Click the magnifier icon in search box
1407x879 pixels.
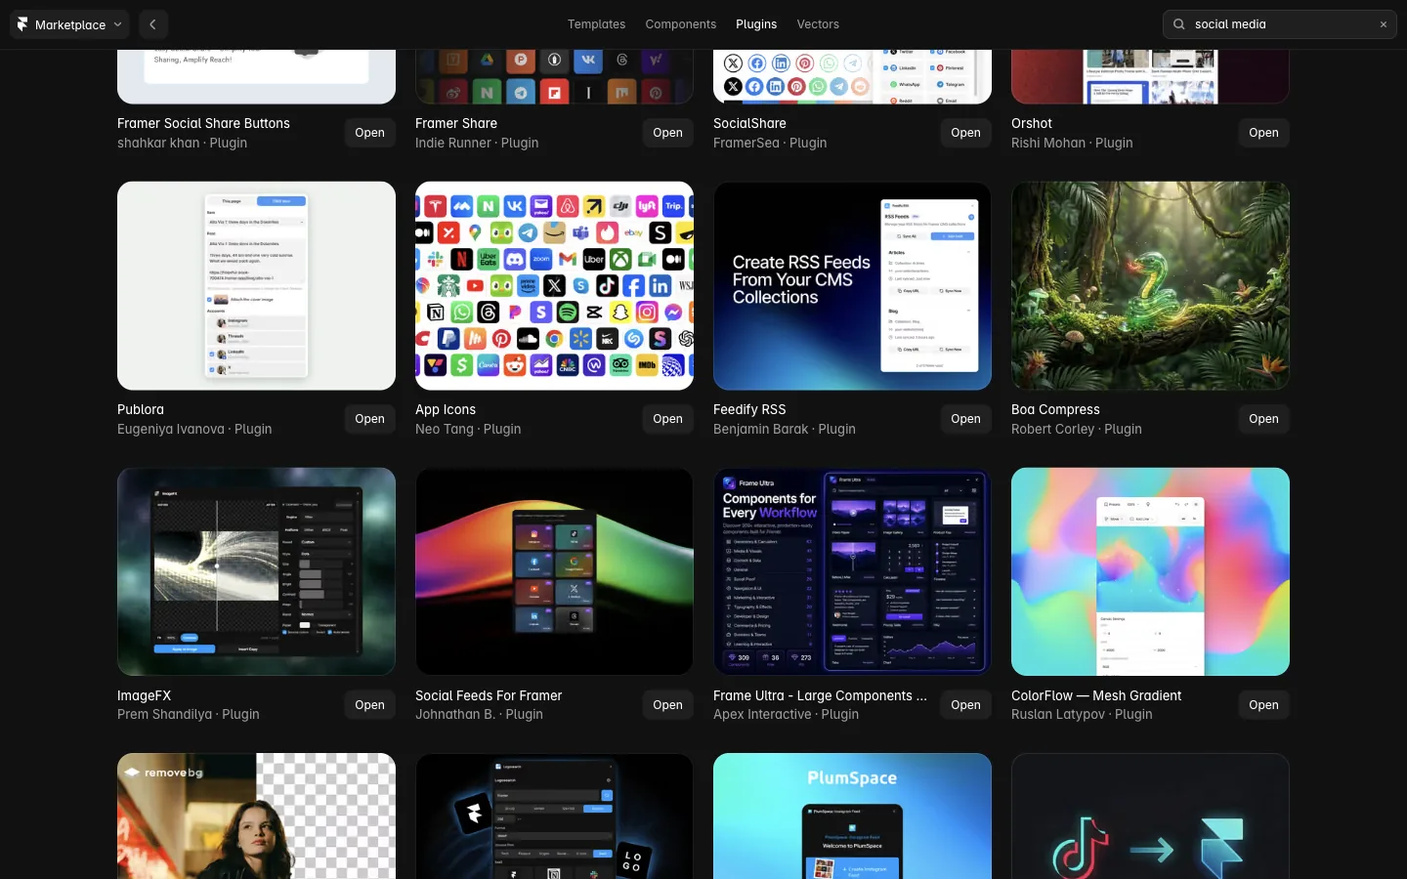pyautogui.click(x=1179, y=24)
